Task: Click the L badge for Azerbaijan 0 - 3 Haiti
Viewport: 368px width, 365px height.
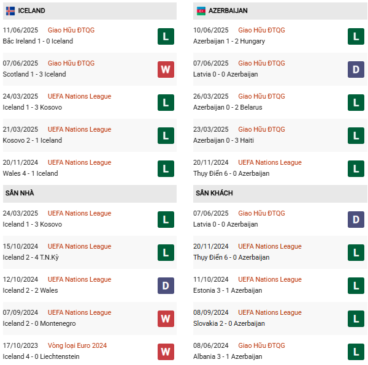Action: coord(356,135)
